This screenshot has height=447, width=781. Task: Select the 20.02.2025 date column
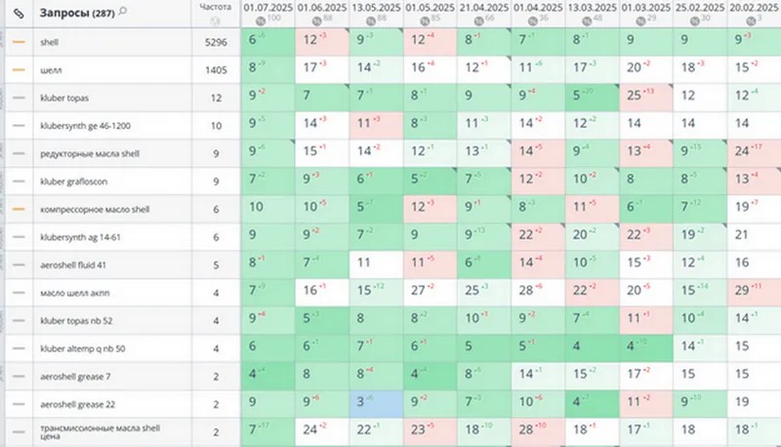[x=754, y=7]
